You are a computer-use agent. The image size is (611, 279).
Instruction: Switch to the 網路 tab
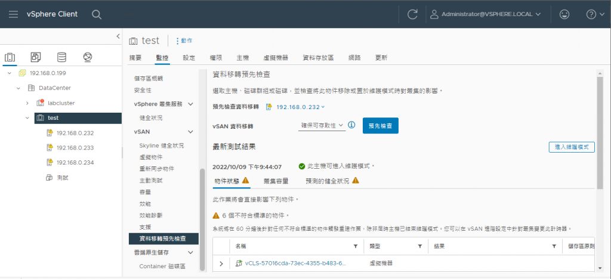point(354,58)
